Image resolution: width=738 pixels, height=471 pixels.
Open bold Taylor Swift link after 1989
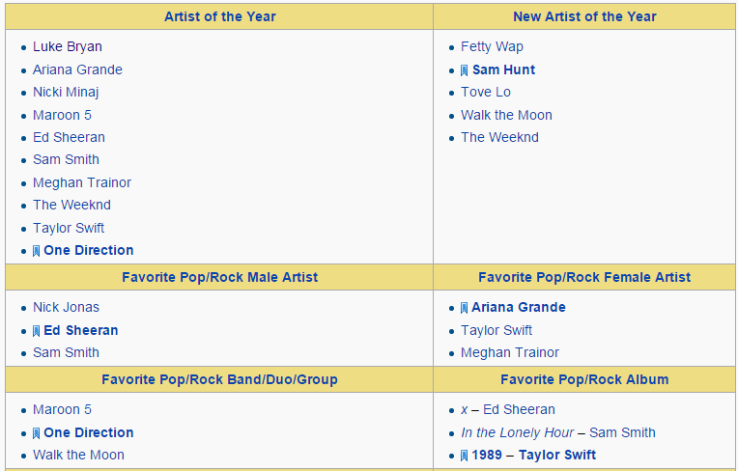[x=556, y=455]
